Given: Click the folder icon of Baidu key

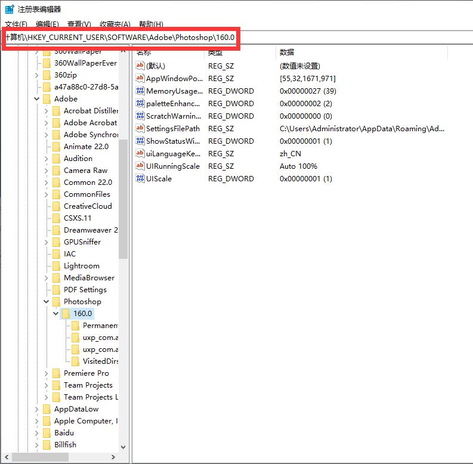Looking at the screenshot, I should click(47, 433).
